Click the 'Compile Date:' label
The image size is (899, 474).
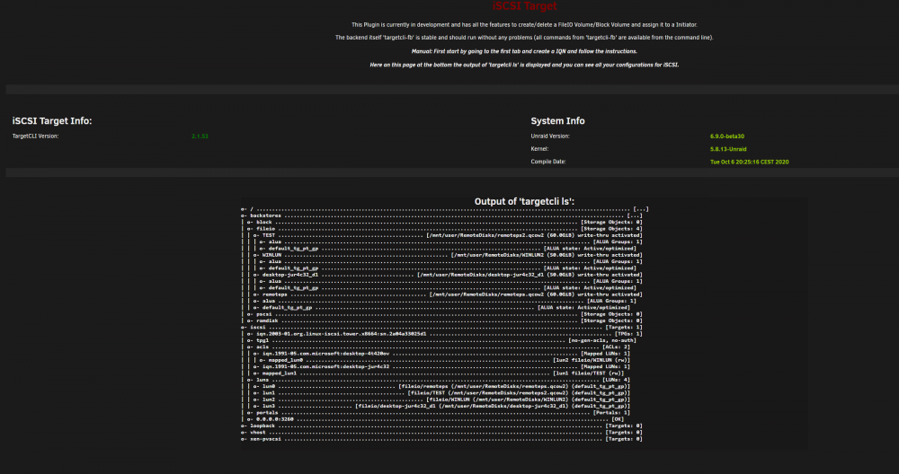(x=548, y=162)
